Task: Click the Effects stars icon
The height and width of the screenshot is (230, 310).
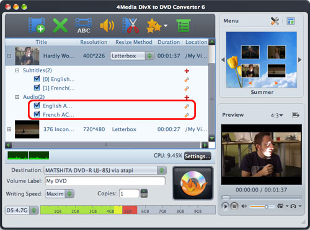Action: [x=154, y=26]
